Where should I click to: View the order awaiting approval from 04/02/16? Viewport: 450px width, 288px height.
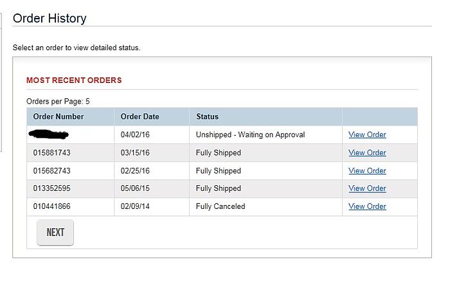367,135
